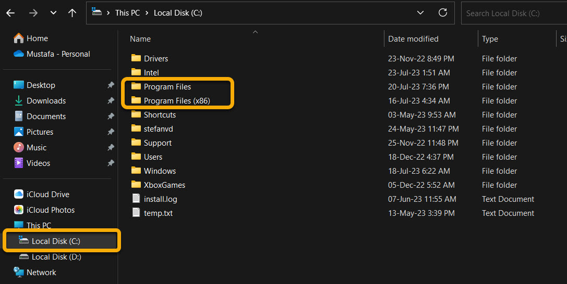Open Desktop from quick access
The height and width of the screenshot is (284, 567).
[34, 85]
